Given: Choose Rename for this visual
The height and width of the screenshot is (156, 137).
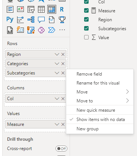Looking at the screenshot, I should click(x=100, y=83).
